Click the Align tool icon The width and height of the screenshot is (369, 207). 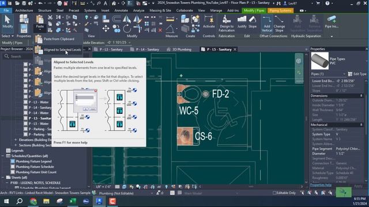coord(106,19)
